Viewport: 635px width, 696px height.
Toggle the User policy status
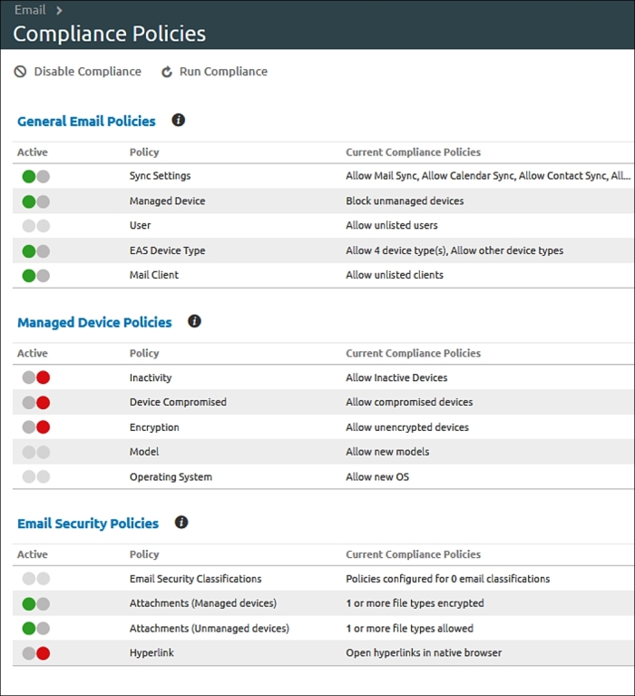click(36, 226)
